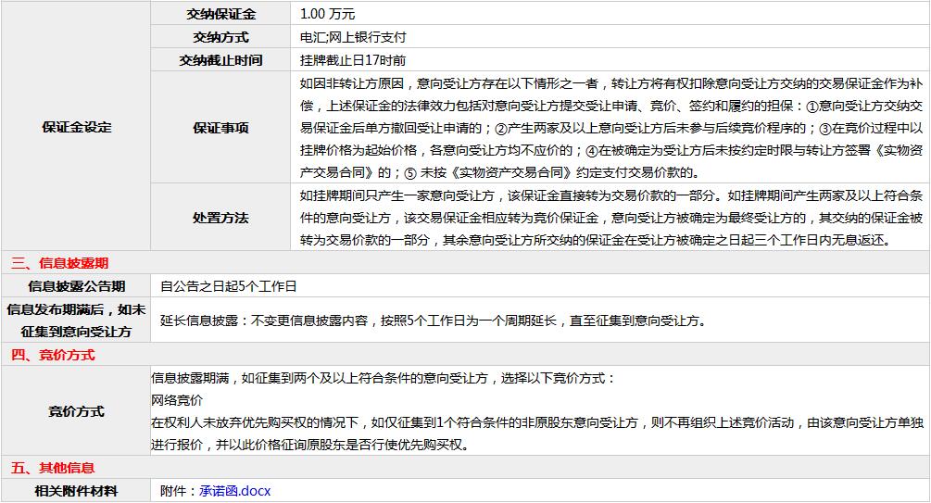Select the 交纳保证金 label cell

tap(220, 14)
